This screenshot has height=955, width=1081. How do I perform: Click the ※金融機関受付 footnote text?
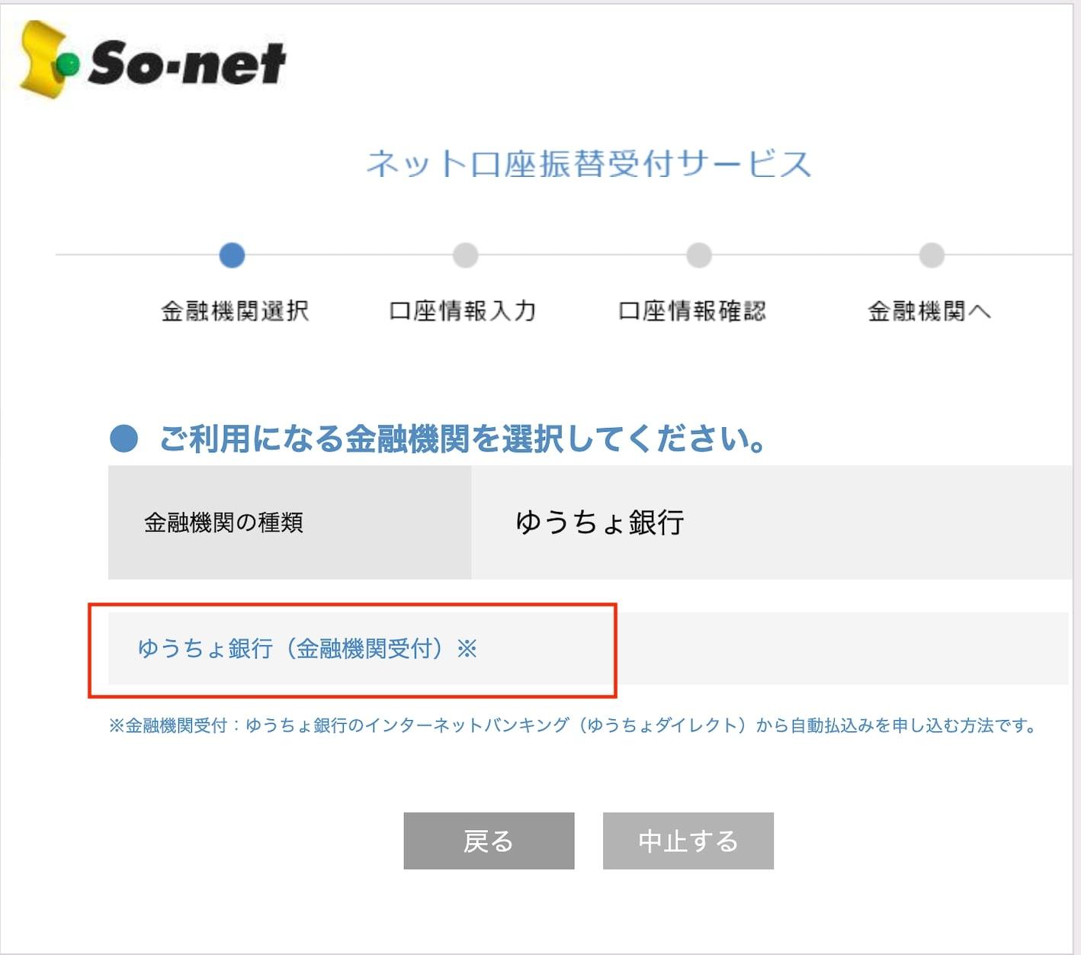[572, 725]
